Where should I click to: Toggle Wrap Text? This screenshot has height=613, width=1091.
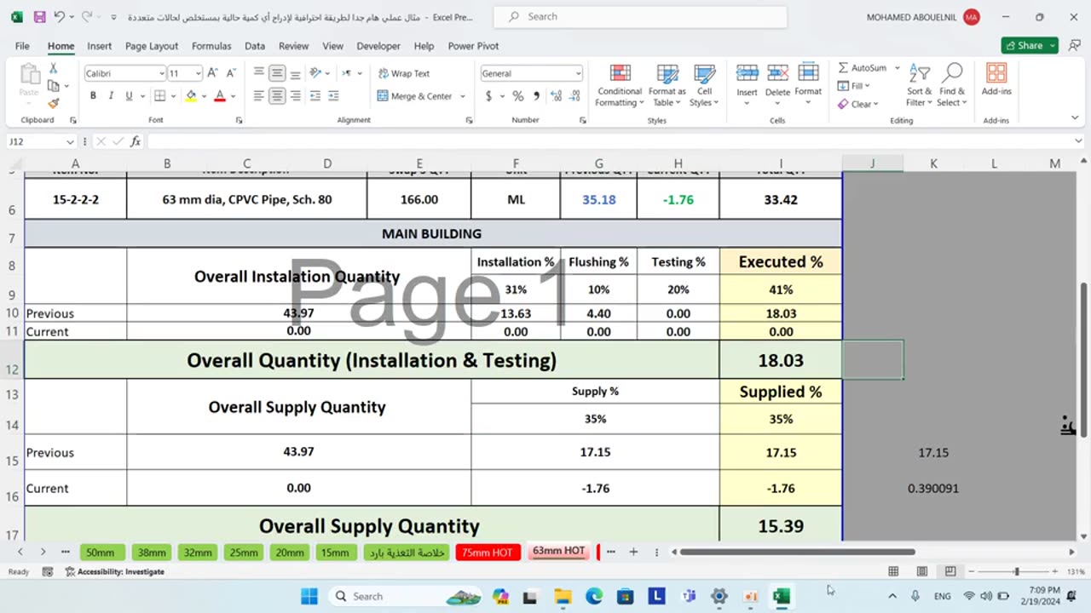(404, 73)
